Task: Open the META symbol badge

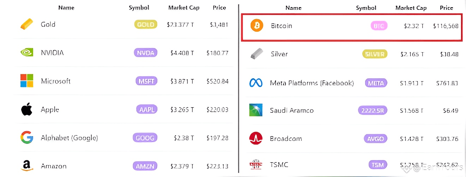Action: pyautogui.click(x=376, y=83)
